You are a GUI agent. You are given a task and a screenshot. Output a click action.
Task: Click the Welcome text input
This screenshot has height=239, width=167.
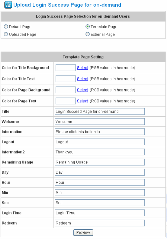click(x=100, y=122)
